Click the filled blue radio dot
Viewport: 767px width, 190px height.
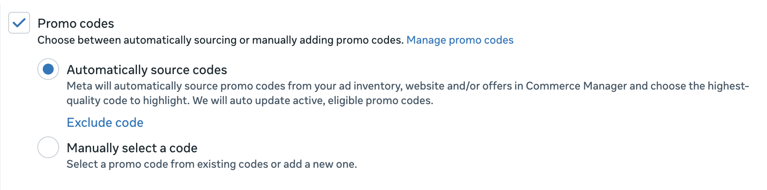click(48, 69)
